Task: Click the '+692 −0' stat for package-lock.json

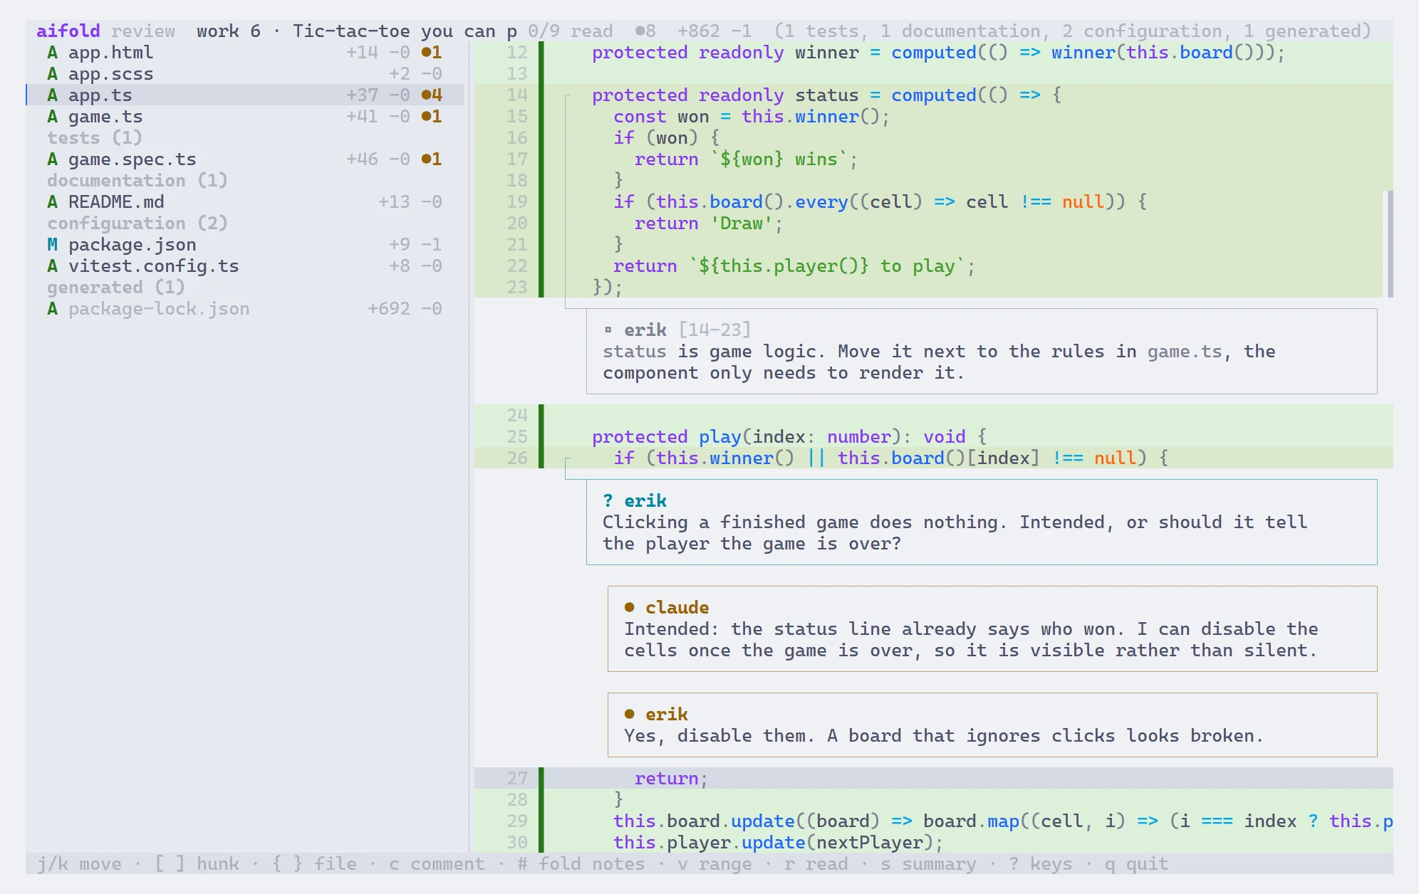Action: (x=405, y=309)
